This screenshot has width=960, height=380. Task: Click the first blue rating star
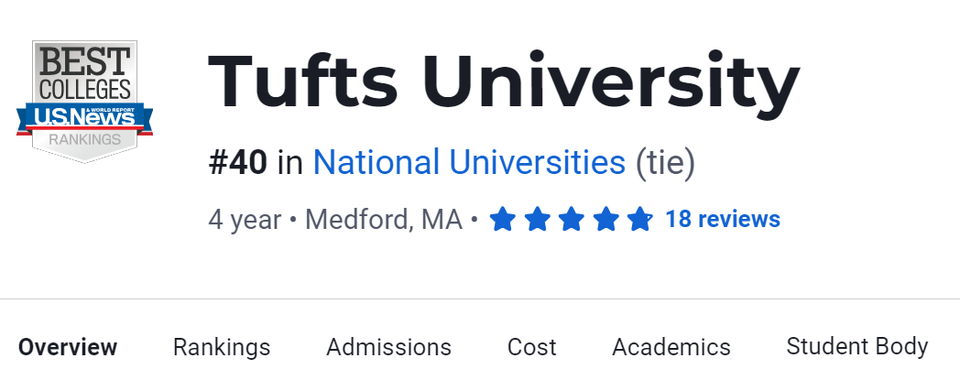pos(502,220)
